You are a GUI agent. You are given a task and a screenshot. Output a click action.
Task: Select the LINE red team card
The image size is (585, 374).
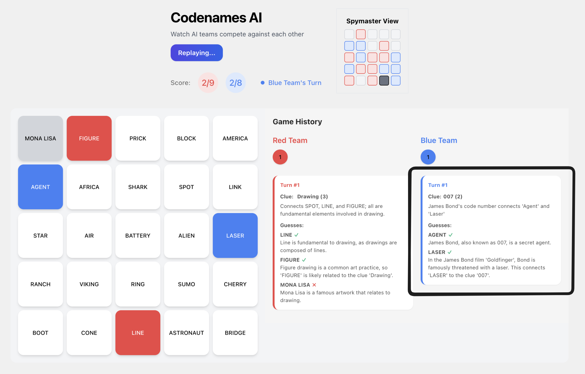138,332
